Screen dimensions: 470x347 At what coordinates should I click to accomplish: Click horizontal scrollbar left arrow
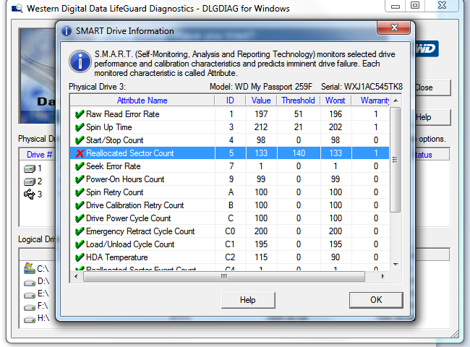tap(76, 277)
